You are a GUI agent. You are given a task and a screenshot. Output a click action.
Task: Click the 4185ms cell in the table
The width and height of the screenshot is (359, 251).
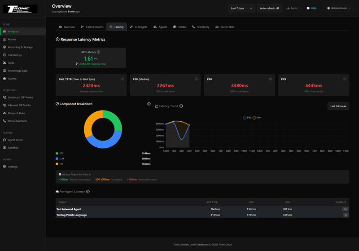(x=215, y=215)
